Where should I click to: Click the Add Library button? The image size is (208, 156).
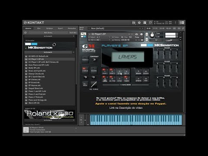48,32
